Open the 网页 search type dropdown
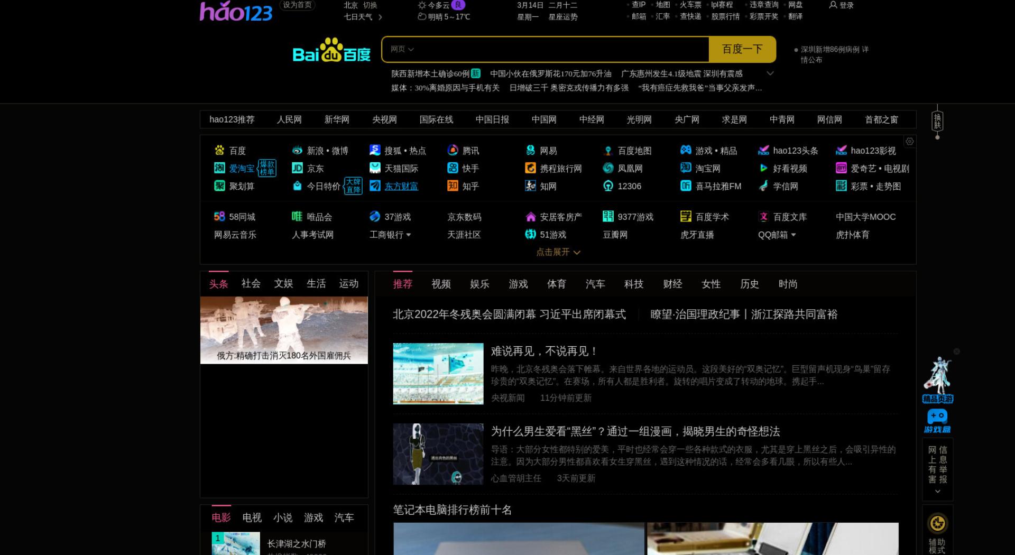Screen dimensions: 1015x555 pyautogui.click(x=402, y=49)
